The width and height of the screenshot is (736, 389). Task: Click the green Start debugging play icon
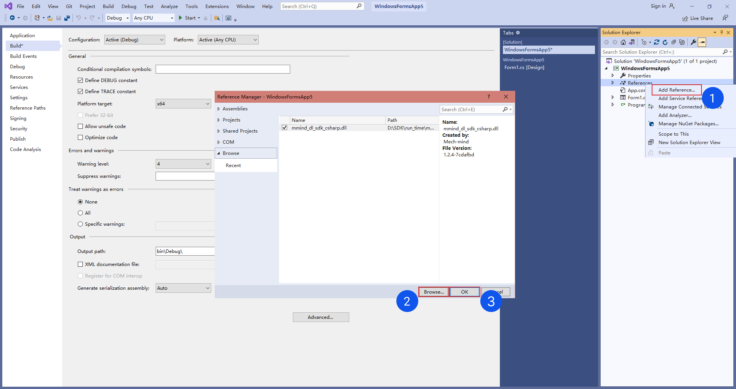click(x=181, y=18)
